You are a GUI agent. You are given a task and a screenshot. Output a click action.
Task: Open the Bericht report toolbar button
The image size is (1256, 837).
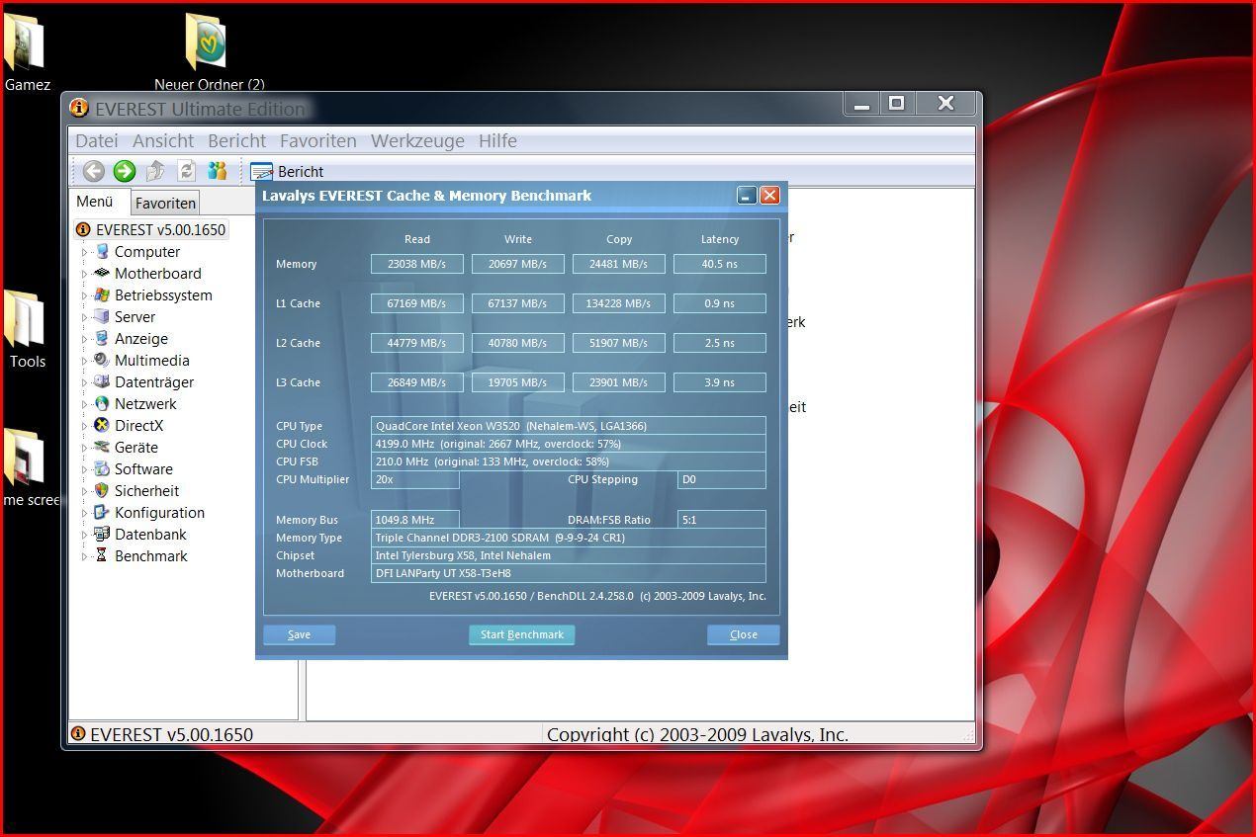tap(288, 172)
